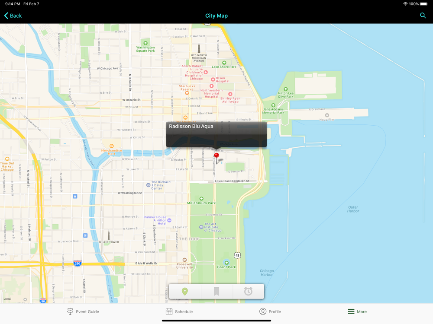Screen dimensions: 433x324
Task: Tap the W Washington St street label
Action: click(x=130, y=193)
